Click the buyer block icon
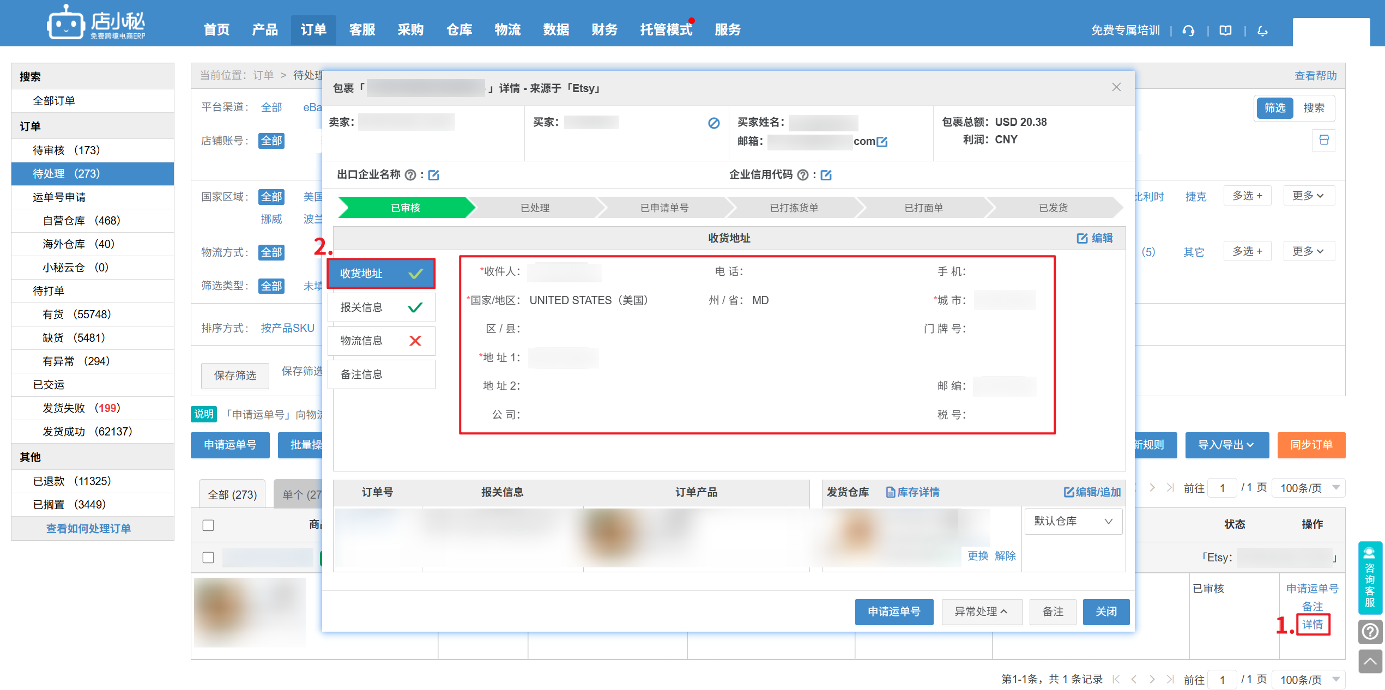 tap(713, 123)
